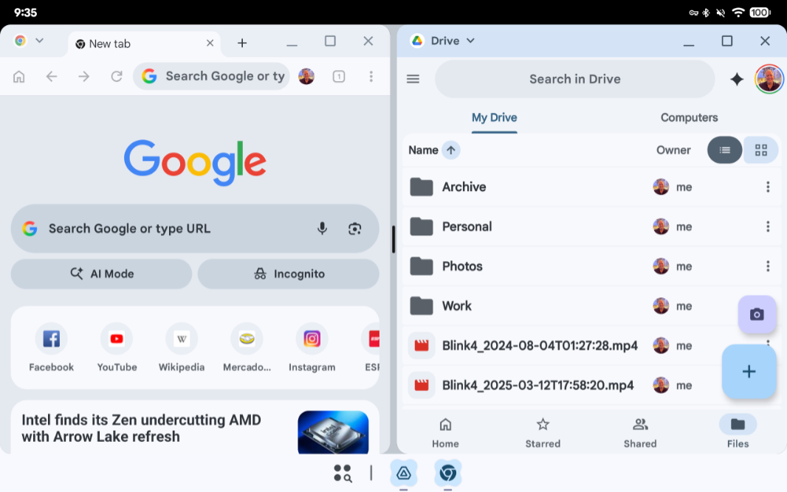The image size is (787, 492).
Task: Click battery 100 indicator
Action: click(760, 13)
